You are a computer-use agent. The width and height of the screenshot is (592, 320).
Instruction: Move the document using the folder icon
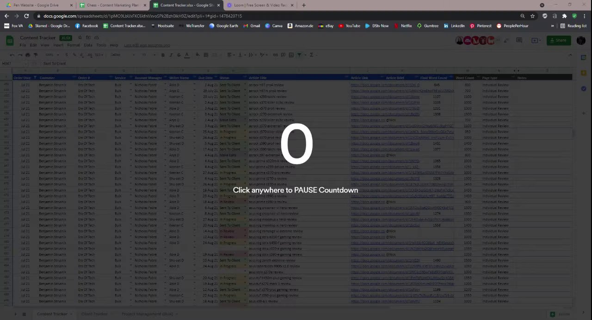click(88, 37)
